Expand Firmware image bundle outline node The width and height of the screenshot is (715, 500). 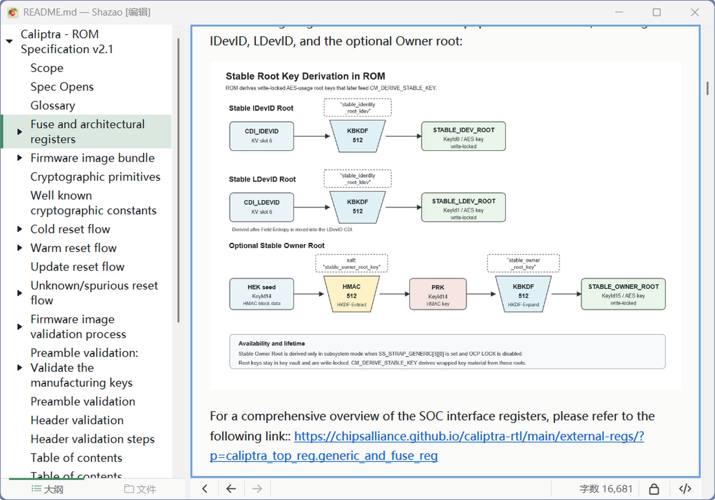20,158
